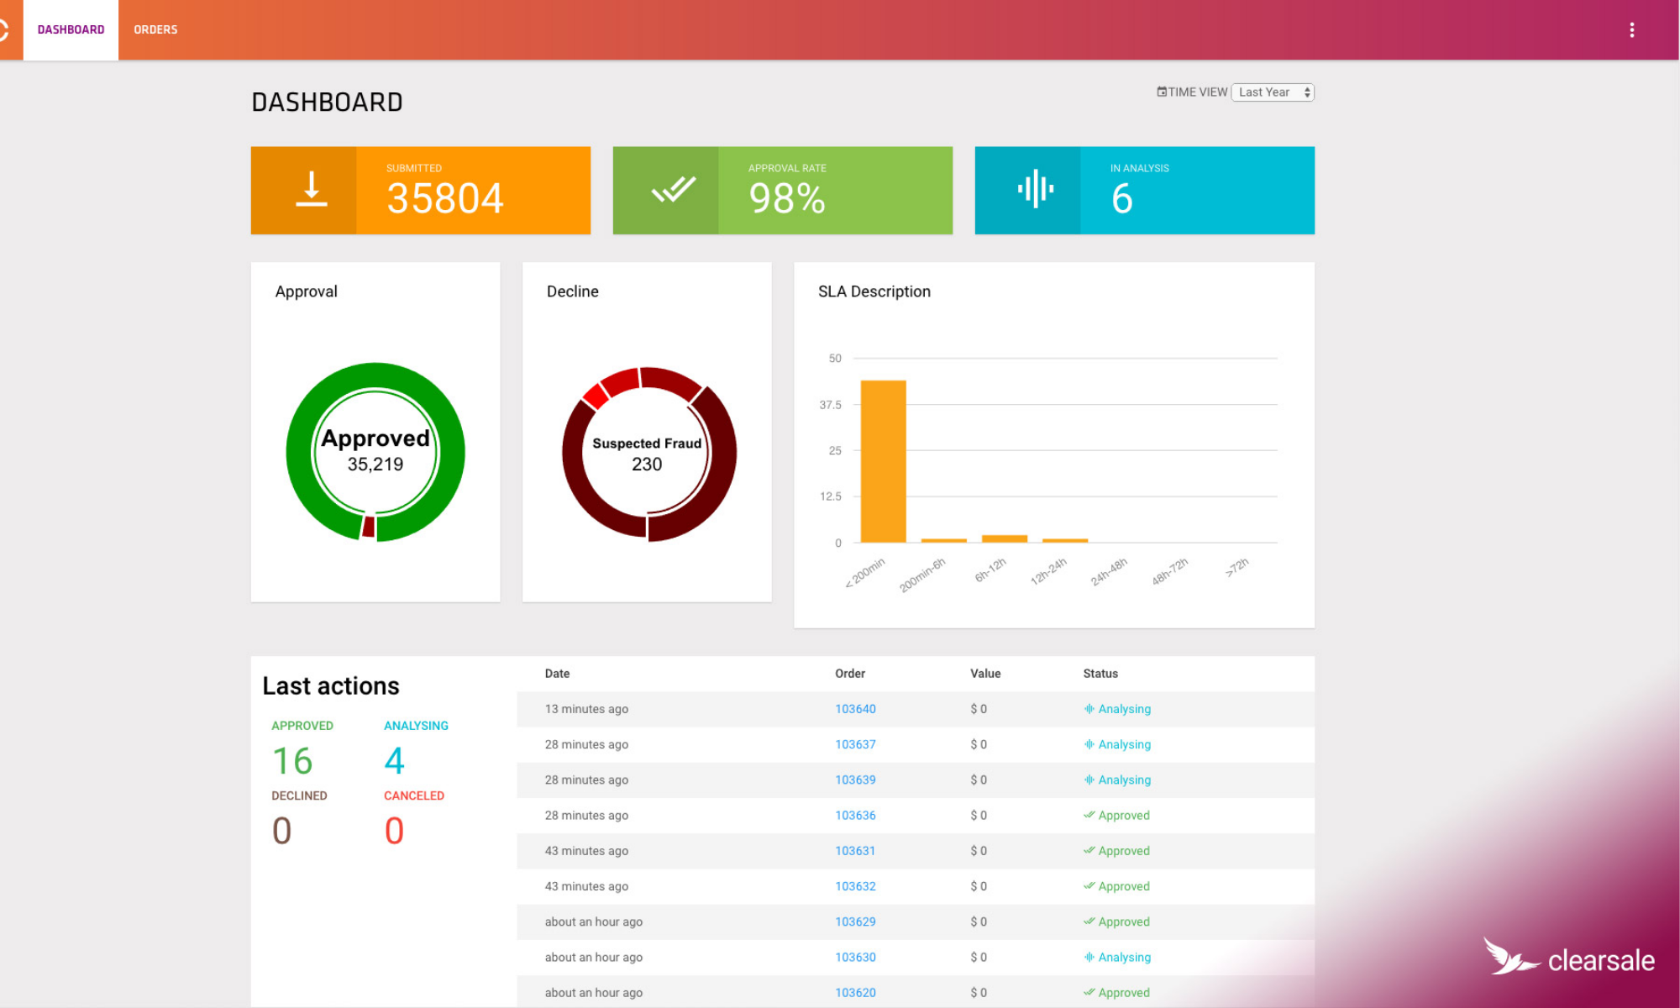Click the analysing icon for order 103640

(1089, 709)
